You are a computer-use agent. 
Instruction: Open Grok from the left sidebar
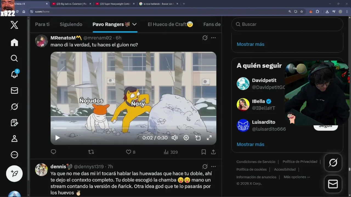click(14, 106)
